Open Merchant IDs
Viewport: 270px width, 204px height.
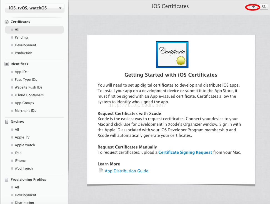point(25,110)
